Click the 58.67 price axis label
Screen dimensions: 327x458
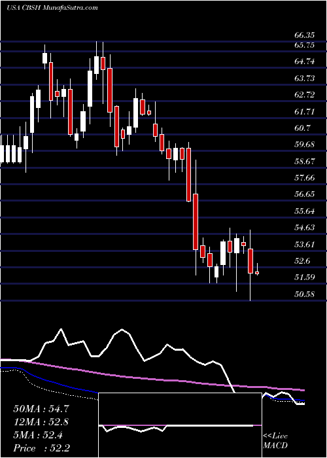pyautogui.click(x=305, y=161)
